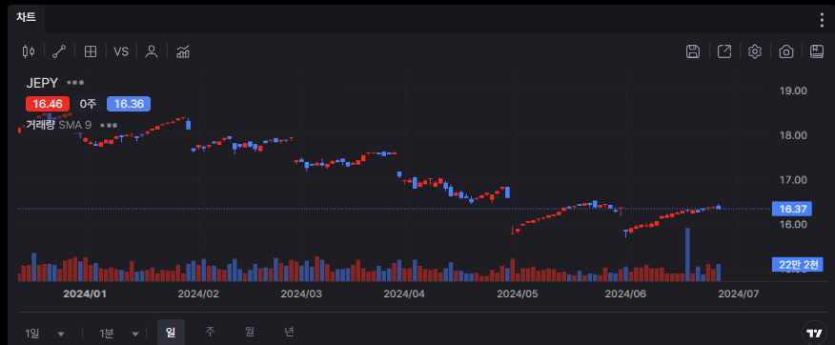The image size is (835, 345).
Task: Open the candlestick chart type selector
Action: (x=29, y=51)
